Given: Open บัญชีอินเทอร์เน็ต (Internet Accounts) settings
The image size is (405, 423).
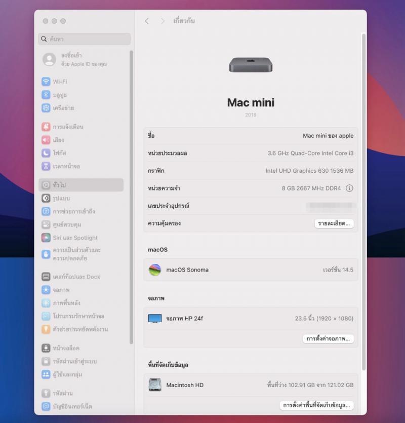Looking at the screenshot, I should click(67, 406).
